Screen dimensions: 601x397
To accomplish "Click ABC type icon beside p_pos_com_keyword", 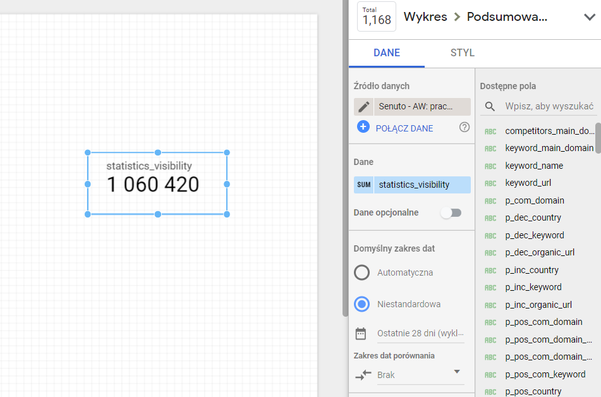I will tap(490, 375).
